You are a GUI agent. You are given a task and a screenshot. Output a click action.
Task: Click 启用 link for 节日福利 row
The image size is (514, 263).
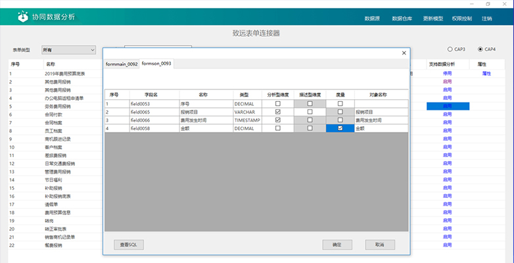[x=448, y=179]
